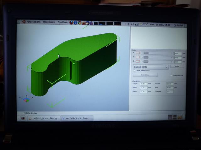The width and height of the screenshot is (201, 150).
Task: Click the XYZ orientation axis gizmo
Action: (26, 99)
